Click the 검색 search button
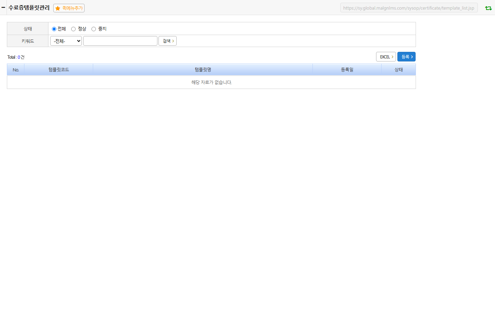495x309 pixels. tap(167, 41)
